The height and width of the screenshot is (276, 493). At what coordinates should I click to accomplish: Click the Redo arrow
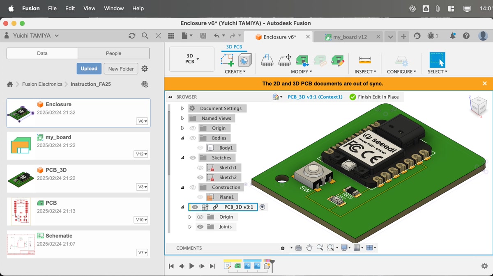tap(233, 36)
